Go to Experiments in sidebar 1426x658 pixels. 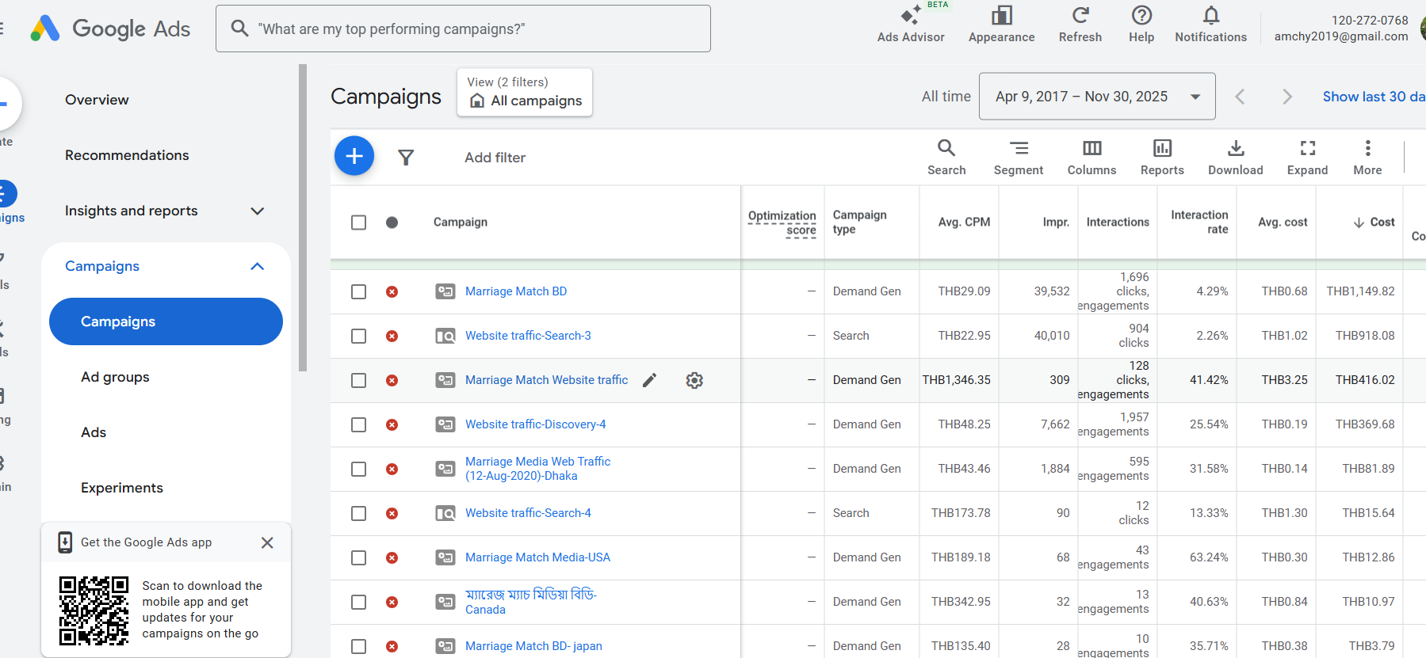122,488
